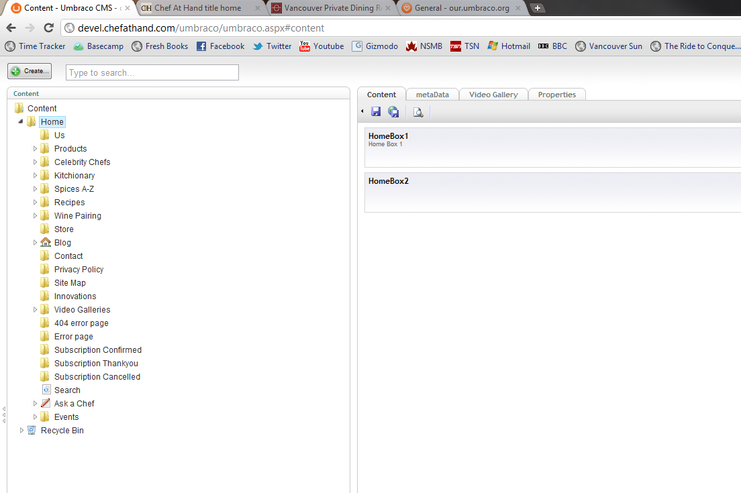Select the Innovations page in the tree
741x493 pixels.
pyautogui.click(x=75, y=296)
